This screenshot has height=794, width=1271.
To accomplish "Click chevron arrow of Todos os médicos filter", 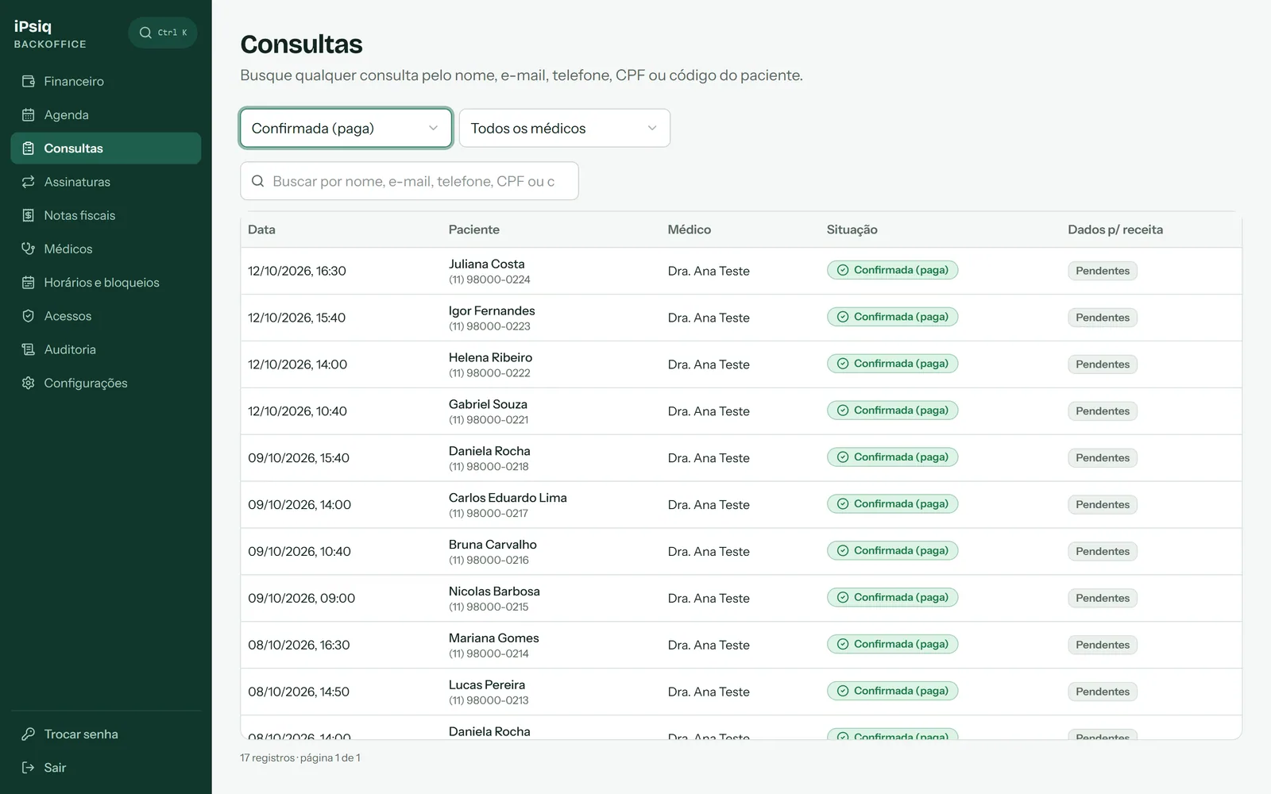I will tap(652, 128).
